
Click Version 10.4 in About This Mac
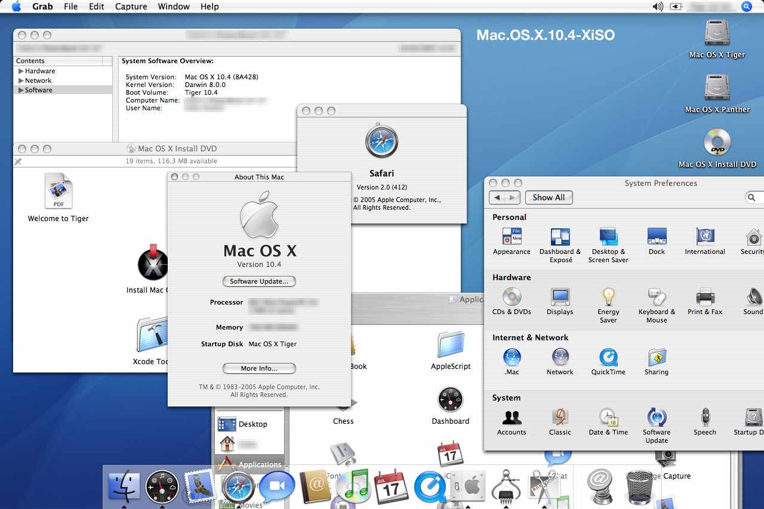click(x=259, y=265)
